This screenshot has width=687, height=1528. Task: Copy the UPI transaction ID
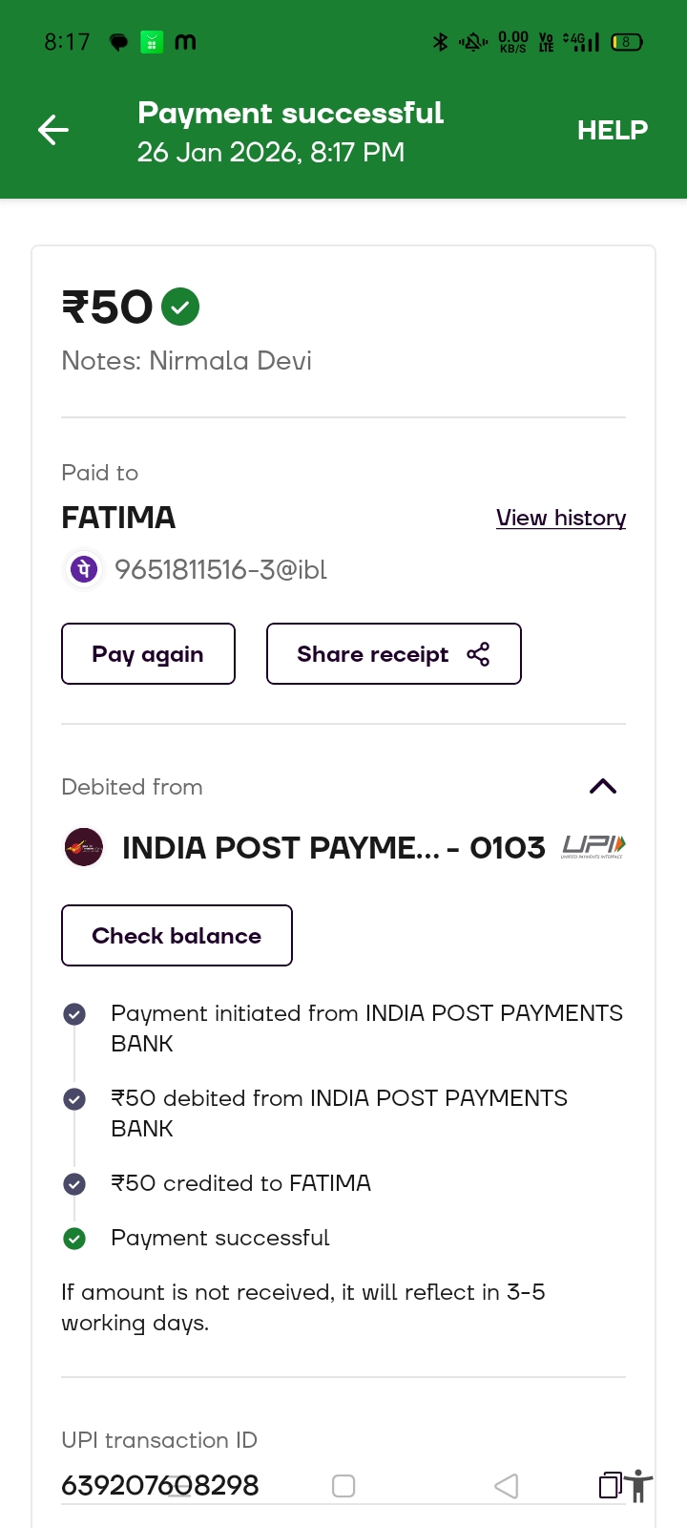610,1485
